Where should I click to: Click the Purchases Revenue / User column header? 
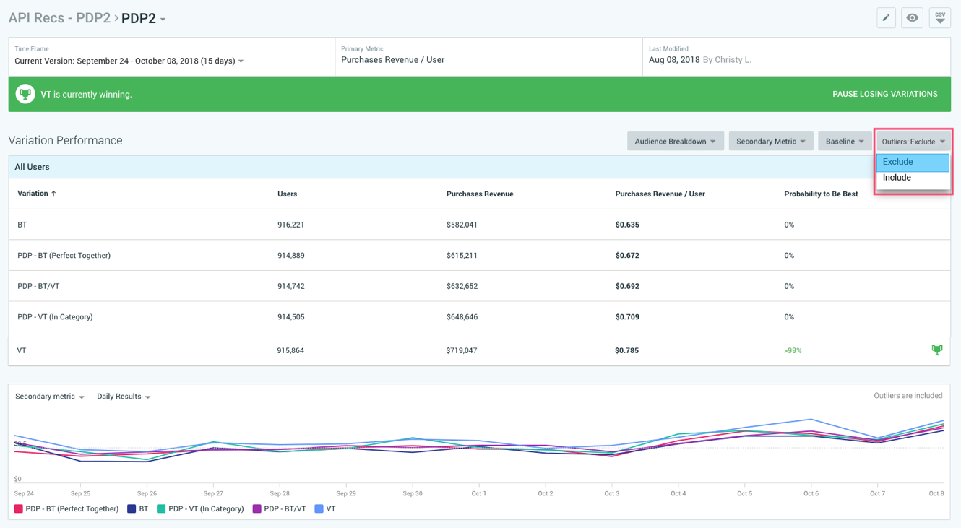660,194
